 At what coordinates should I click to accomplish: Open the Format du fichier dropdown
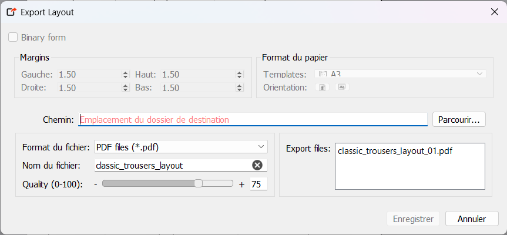[180, 147]
